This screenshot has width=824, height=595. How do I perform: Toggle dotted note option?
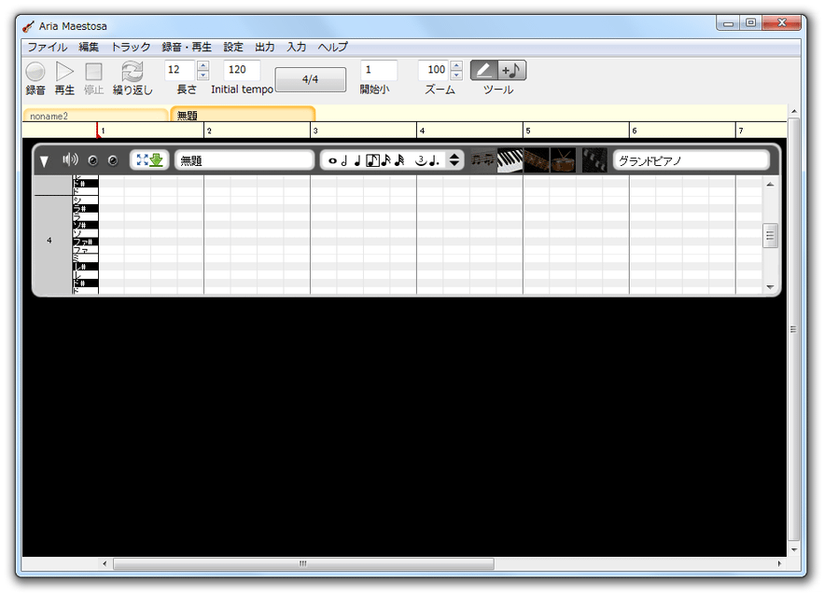pos(434,160)
